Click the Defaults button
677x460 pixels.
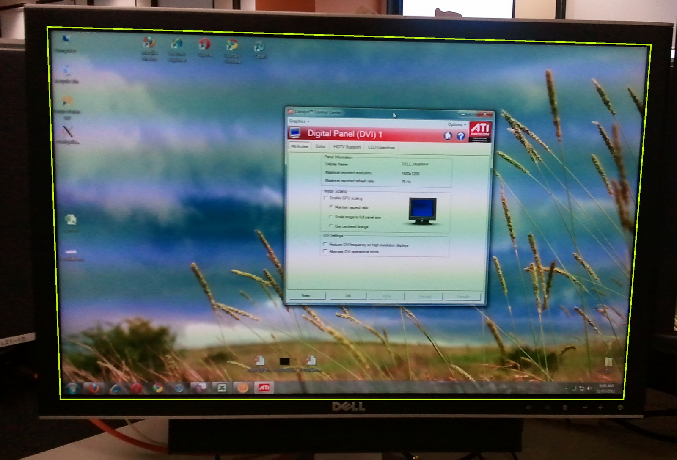click(x=463, y=297)
